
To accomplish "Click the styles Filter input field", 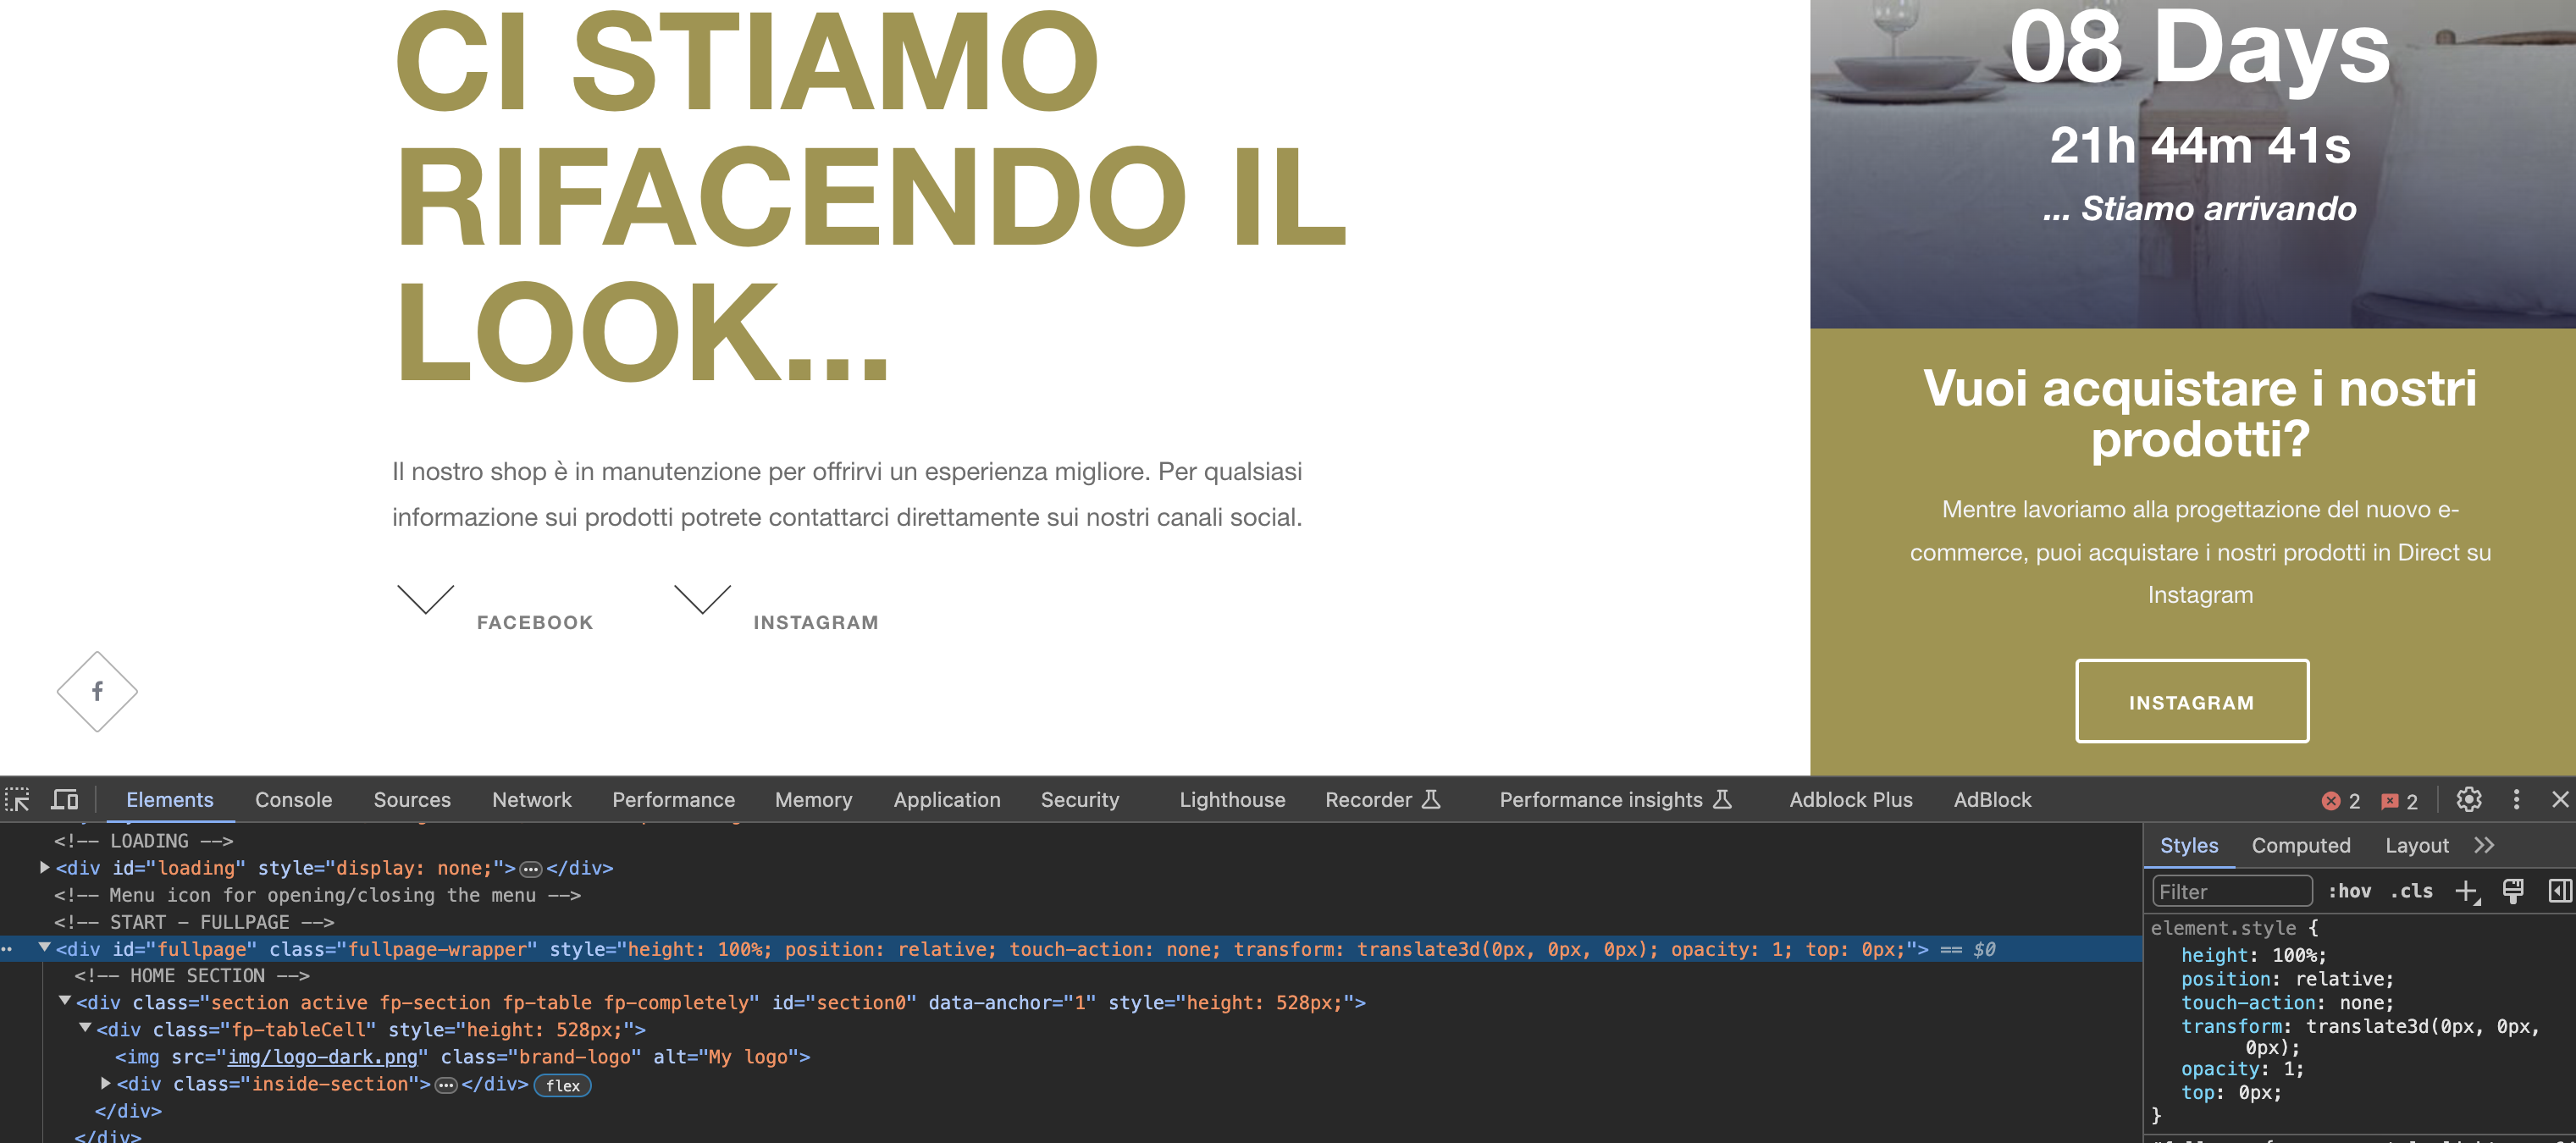I will [x=2231, y=891].
